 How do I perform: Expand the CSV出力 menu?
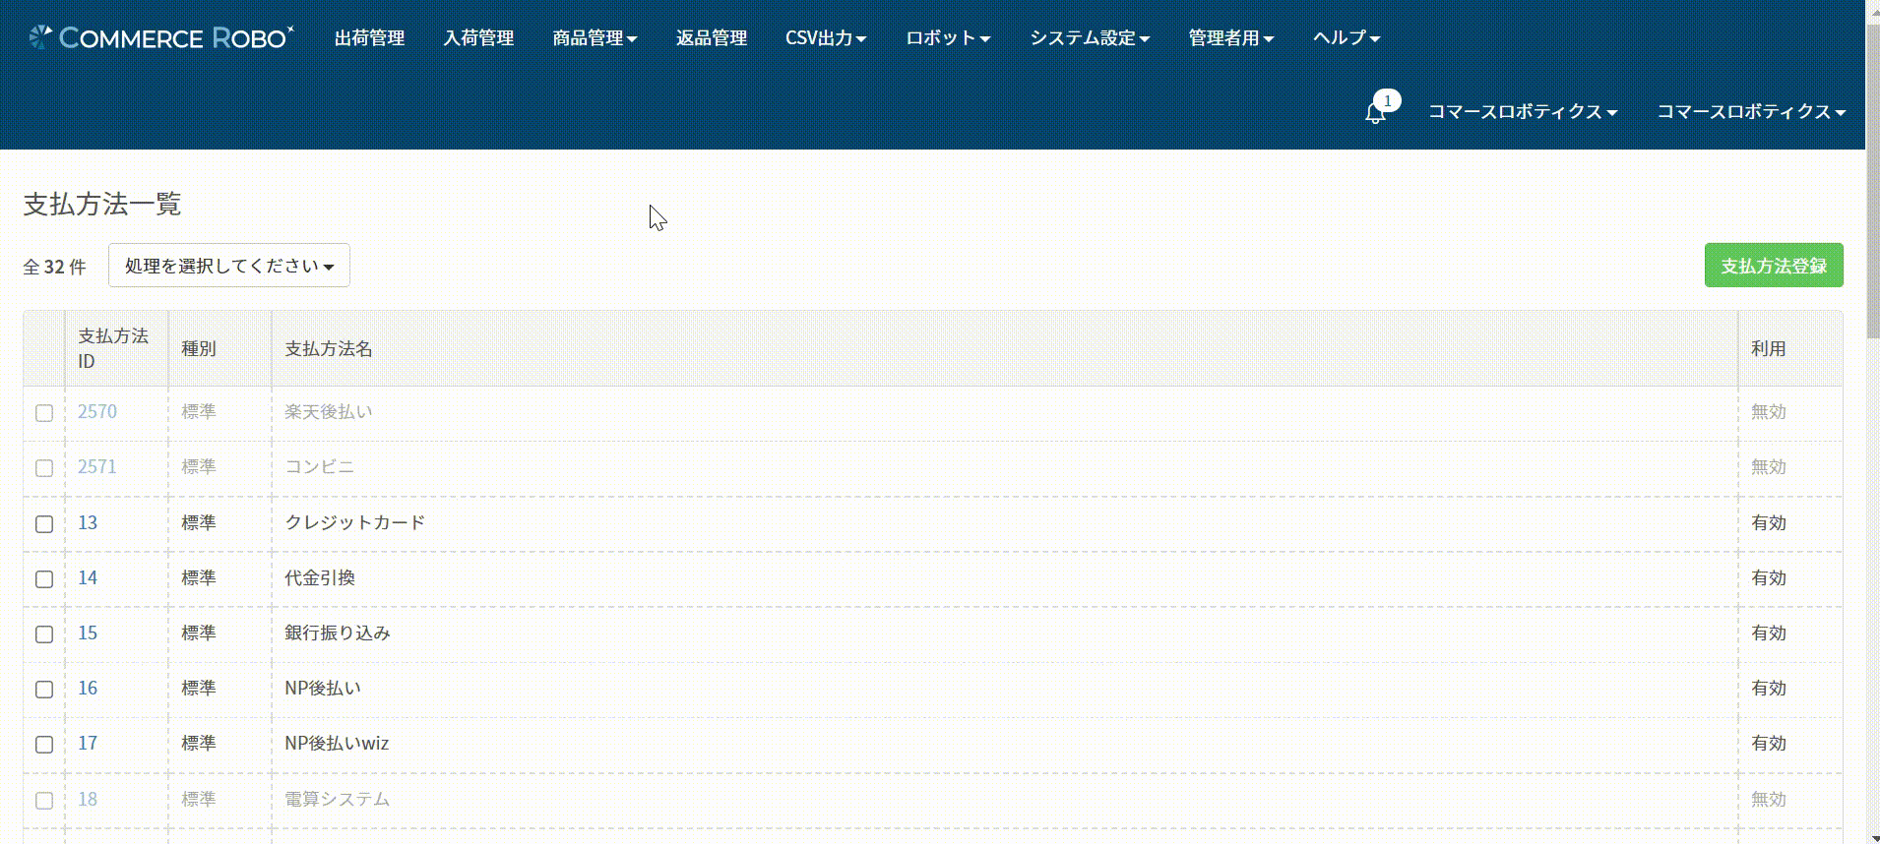[x=826, y=37]
